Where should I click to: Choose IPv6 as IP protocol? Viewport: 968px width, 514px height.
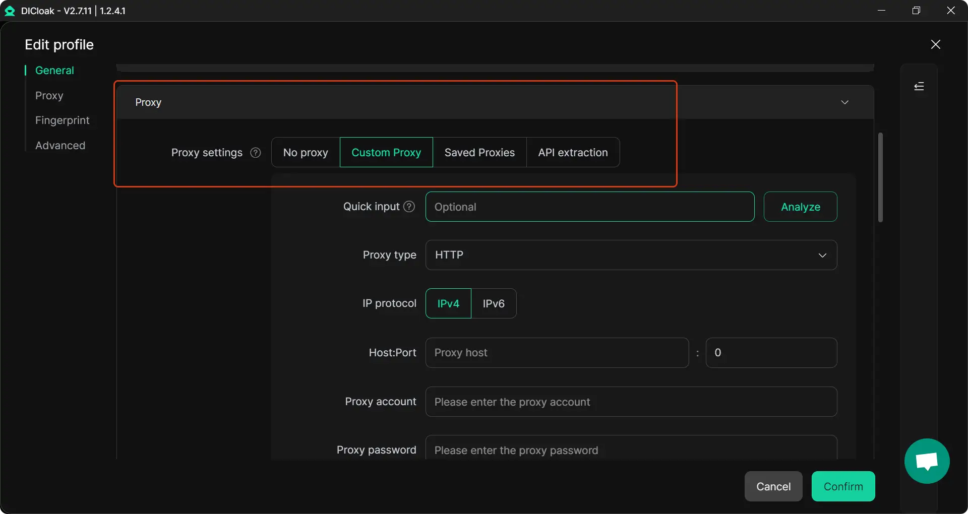(x=494, y=303)
